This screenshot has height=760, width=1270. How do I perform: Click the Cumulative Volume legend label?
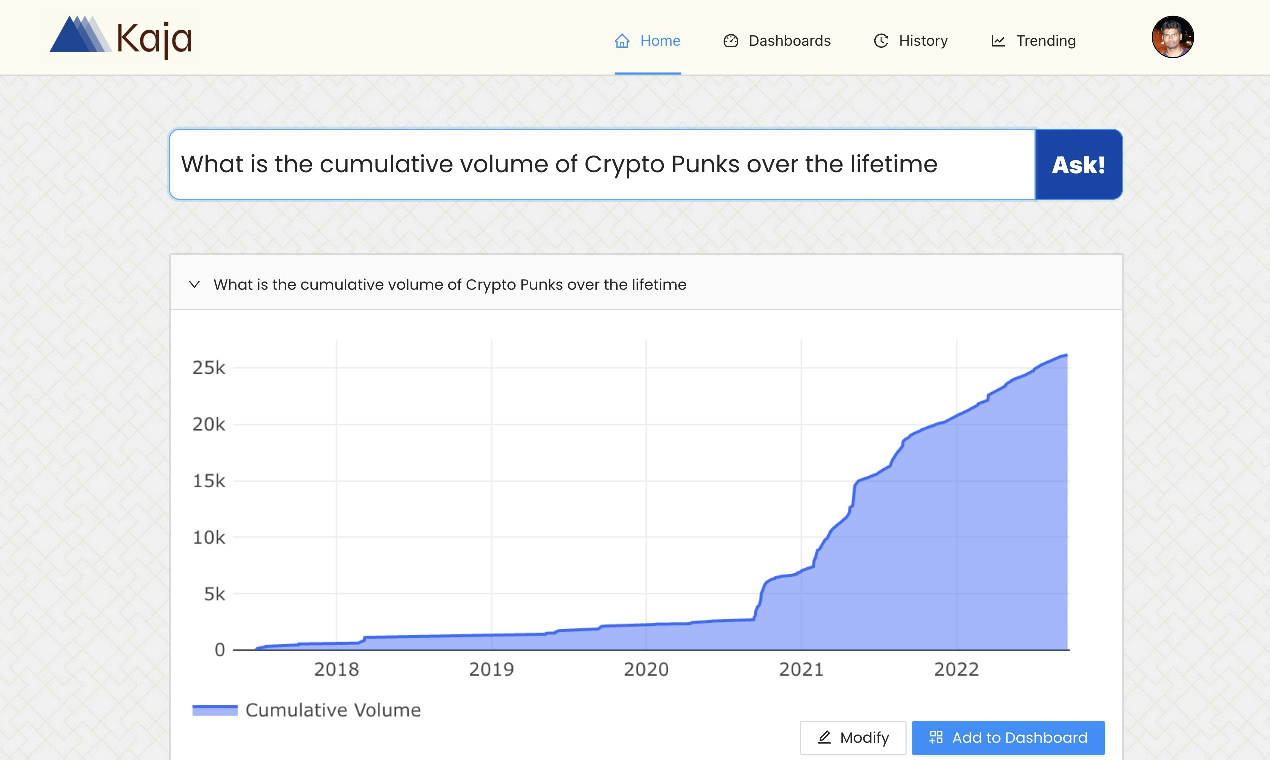(x=333, y=710)
